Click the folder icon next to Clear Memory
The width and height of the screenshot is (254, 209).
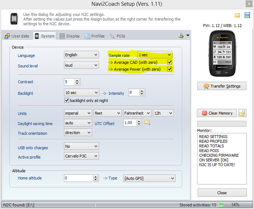[x=242, y=113]
